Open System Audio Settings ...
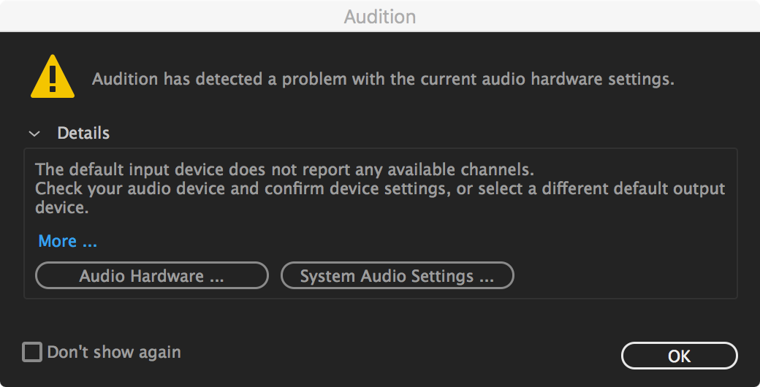 [397, 276]
